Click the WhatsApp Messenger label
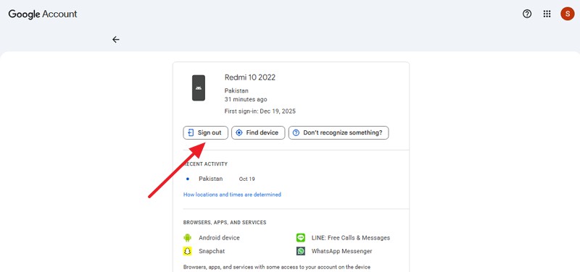This screenshot has width=580, height=272. (341, 251)
